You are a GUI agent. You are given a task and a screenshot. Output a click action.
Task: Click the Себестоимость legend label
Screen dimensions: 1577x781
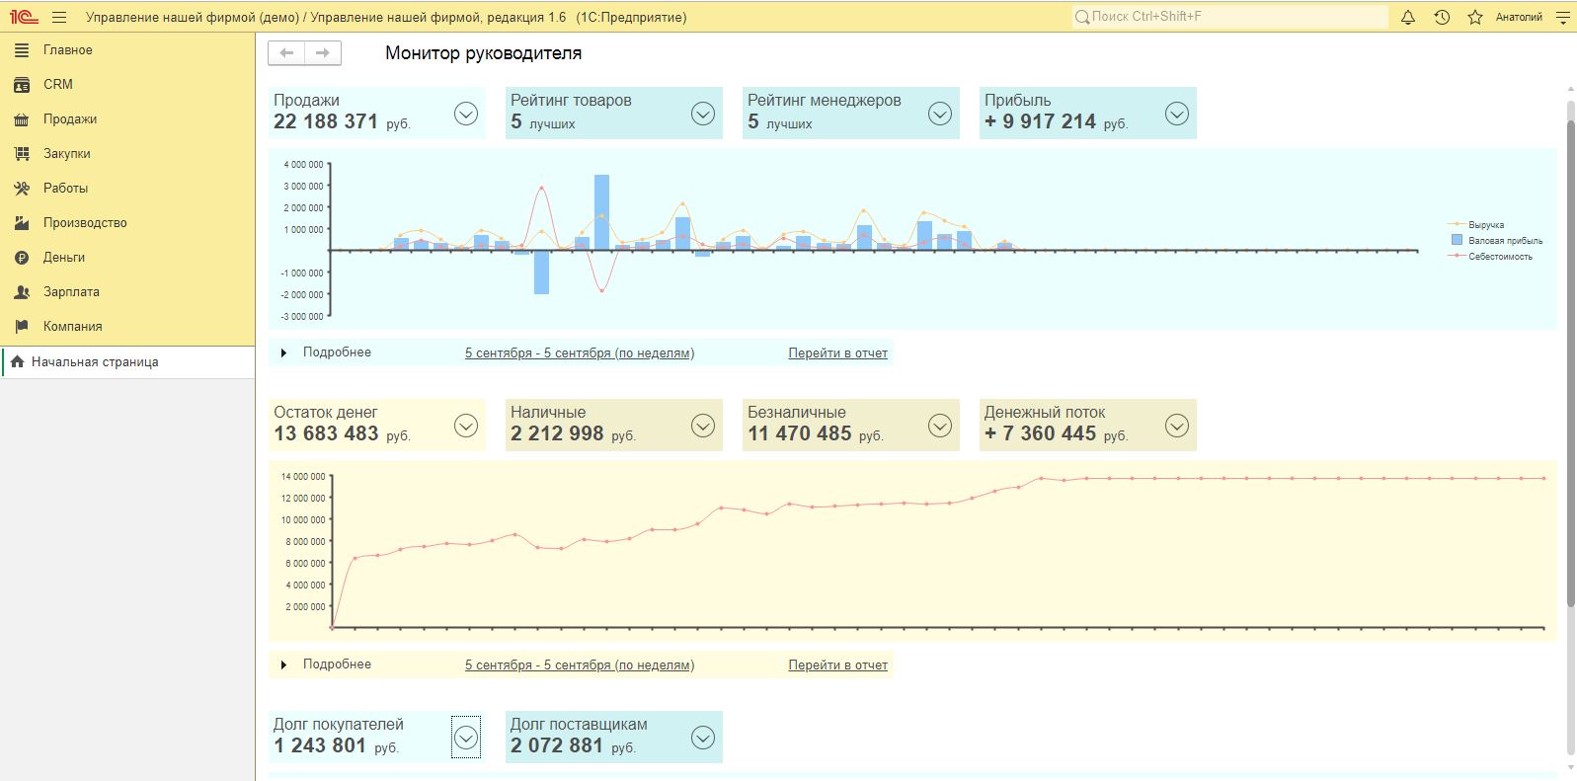(x=1500, y=257)
